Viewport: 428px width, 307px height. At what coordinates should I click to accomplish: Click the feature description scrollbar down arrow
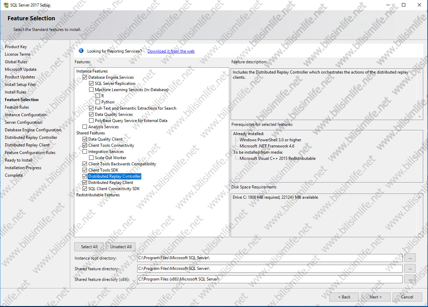pyautogui.click(x=419, y=117)
